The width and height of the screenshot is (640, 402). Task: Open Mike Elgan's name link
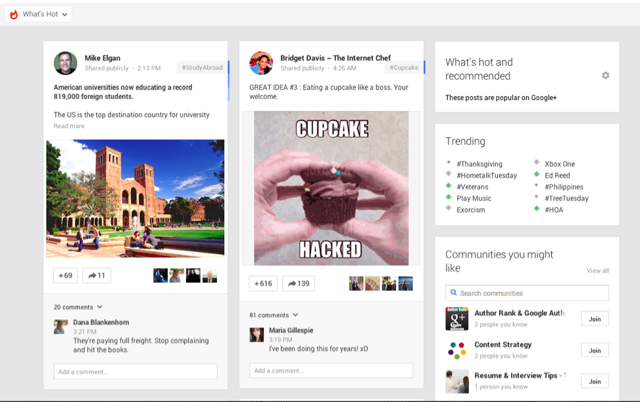103,58
